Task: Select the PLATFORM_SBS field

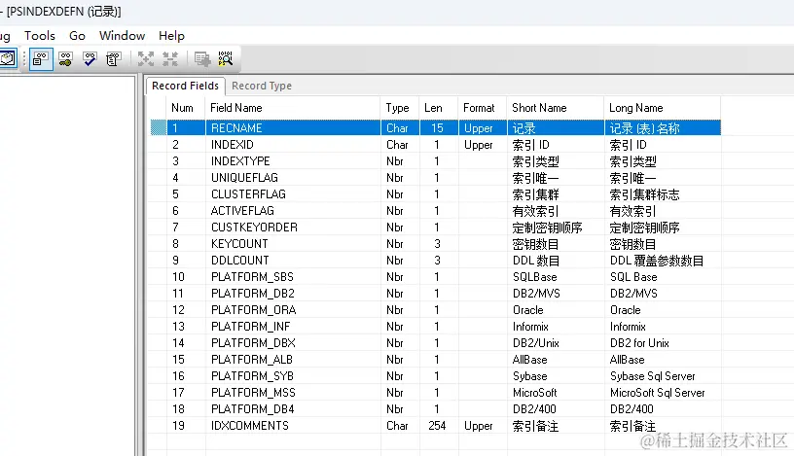Action: click(x=252, y=277)
